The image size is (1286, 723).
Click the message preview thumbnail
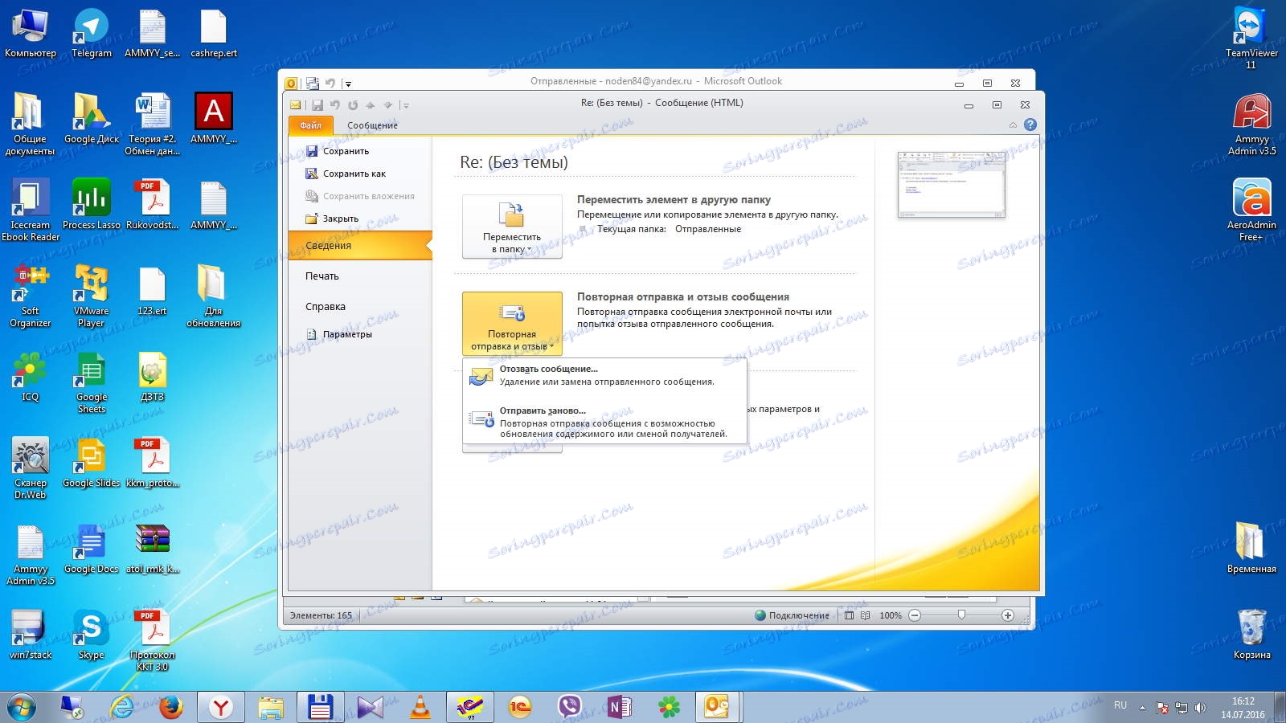tap(952, 184)
